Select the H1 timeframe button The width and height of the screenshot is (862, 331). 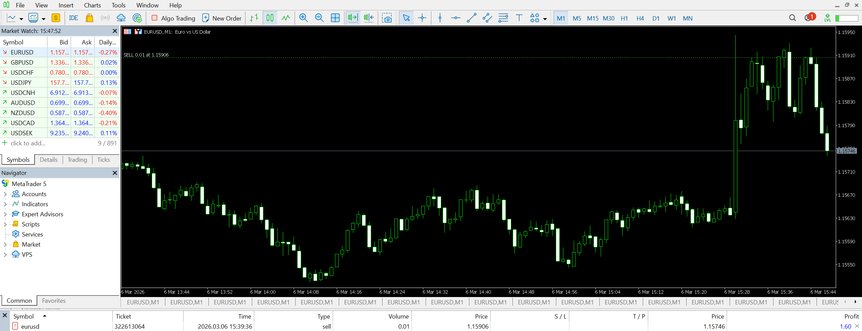(624, 18)
